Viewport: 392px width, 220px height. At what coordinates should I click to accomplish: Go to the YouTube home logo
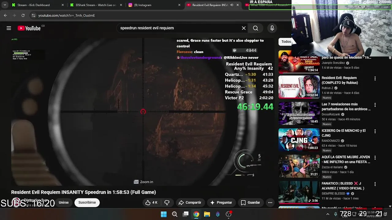pos(29,28)
